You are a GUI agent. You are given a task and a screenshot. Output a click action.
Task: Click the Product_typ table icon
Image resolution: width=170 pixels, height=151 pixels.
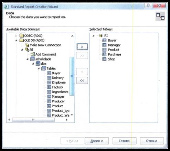pyautogui.click(x=49, y=111)
